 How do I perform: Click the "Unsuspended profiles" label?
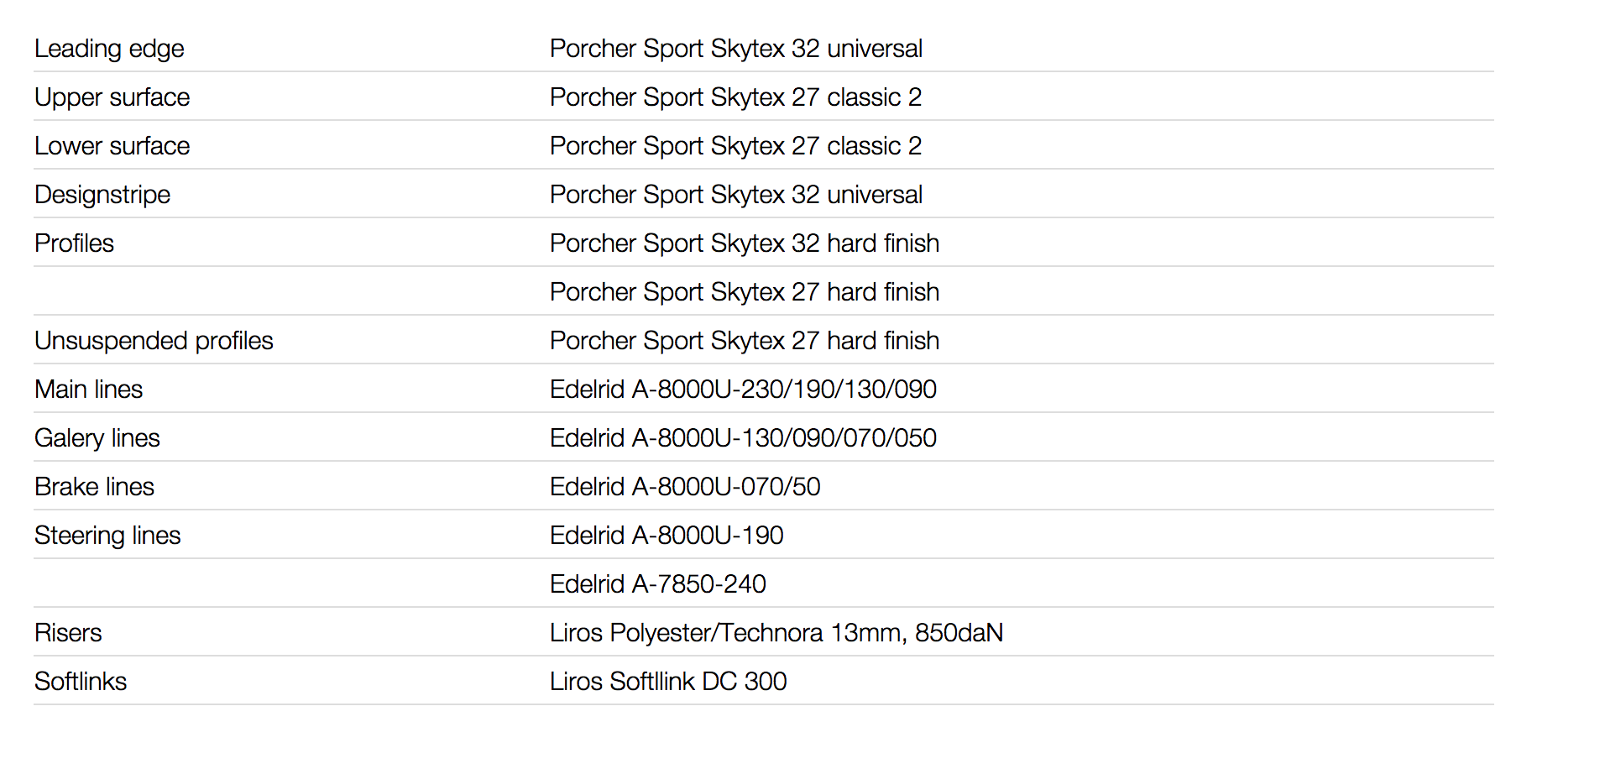coord(154,341)
